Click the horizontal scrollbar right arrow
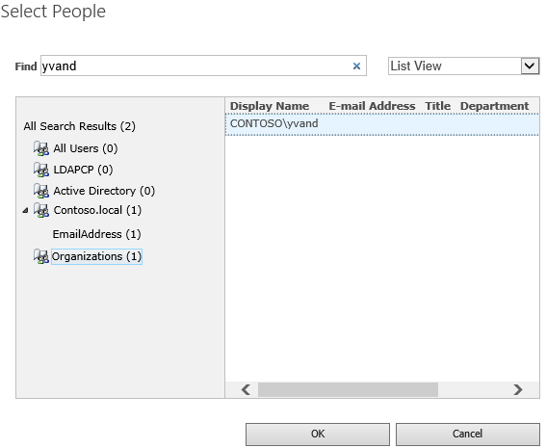The height and width of the screenshot is (448, 546). click(518, 389)
